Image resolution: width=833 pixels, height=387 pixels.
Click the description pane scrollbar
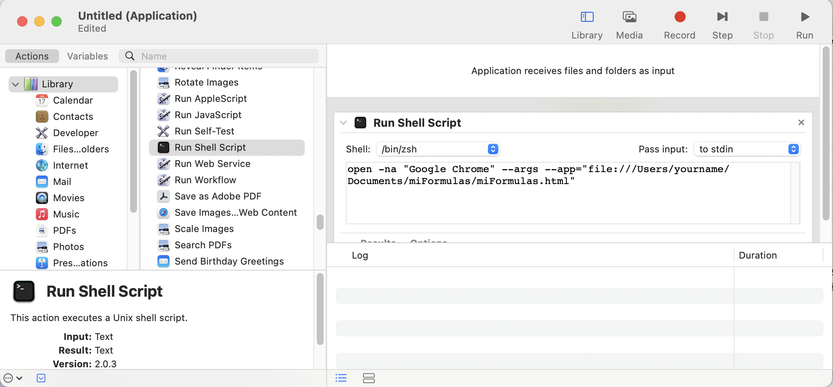pos(320,309)
